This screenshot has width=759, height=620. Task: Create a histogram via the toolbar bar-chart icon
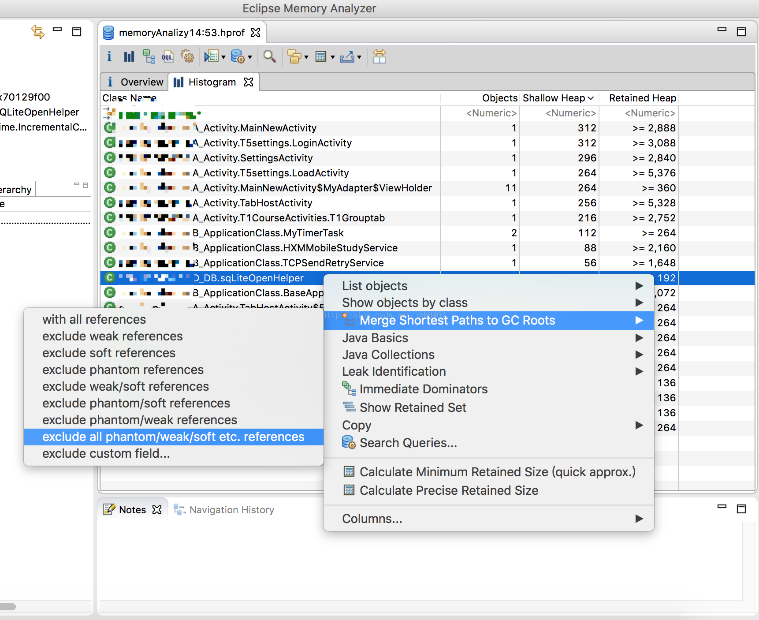tap(129, 56)
